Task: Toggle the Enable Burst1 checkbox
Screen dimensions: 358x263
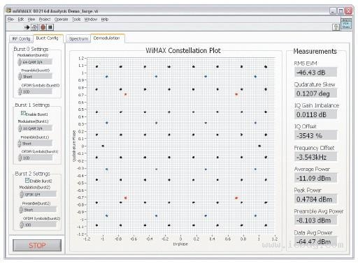Action: [x=23, y=113]
